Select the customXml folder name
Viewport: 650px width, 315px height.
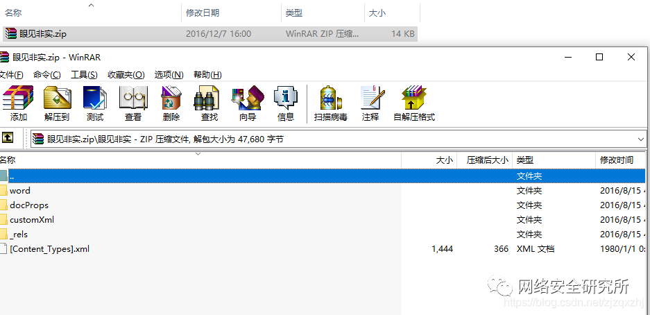click(32, 220)
